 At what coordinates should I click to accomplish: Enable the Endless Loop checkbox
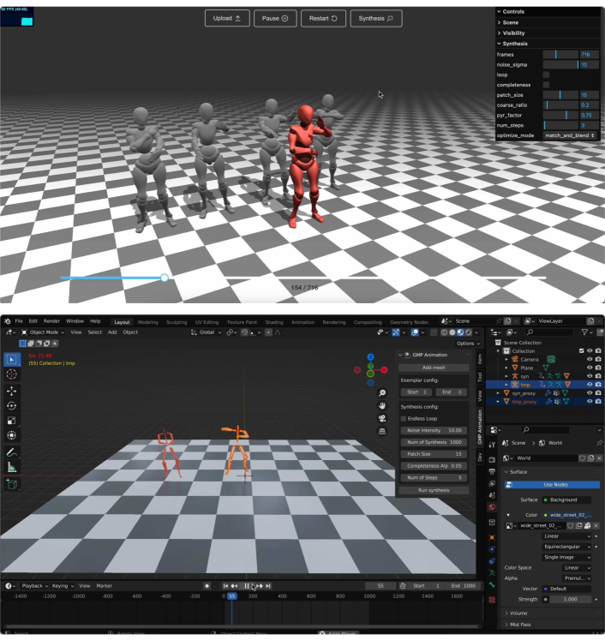click(404, 418)
